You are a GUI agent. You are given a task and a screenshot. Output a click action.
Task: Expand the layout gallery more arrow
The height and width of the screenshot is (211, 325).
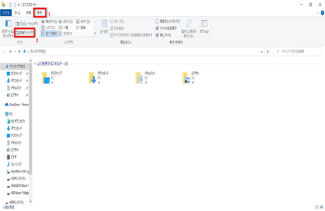click(x=95, y=33)
